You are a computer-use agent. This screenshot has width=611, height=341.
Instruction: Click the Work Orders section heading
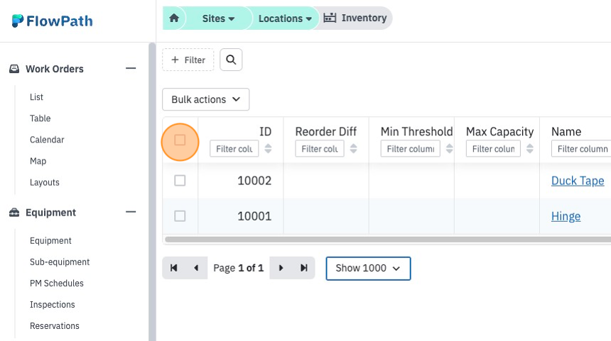point(55,69)
